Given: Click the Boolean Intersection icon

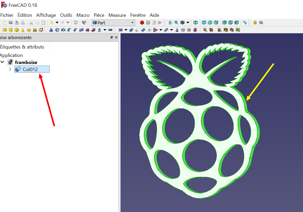Looking at the screenshot, I should (x=149, y=30).
